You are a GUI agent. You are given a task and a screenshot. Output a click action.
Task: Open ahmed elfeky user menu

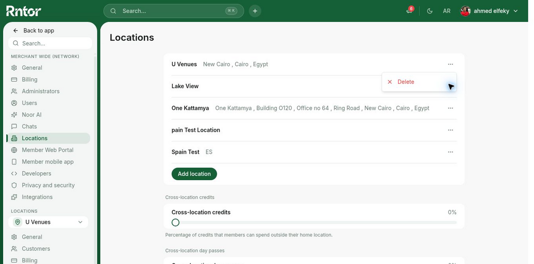tap(489, 11)
